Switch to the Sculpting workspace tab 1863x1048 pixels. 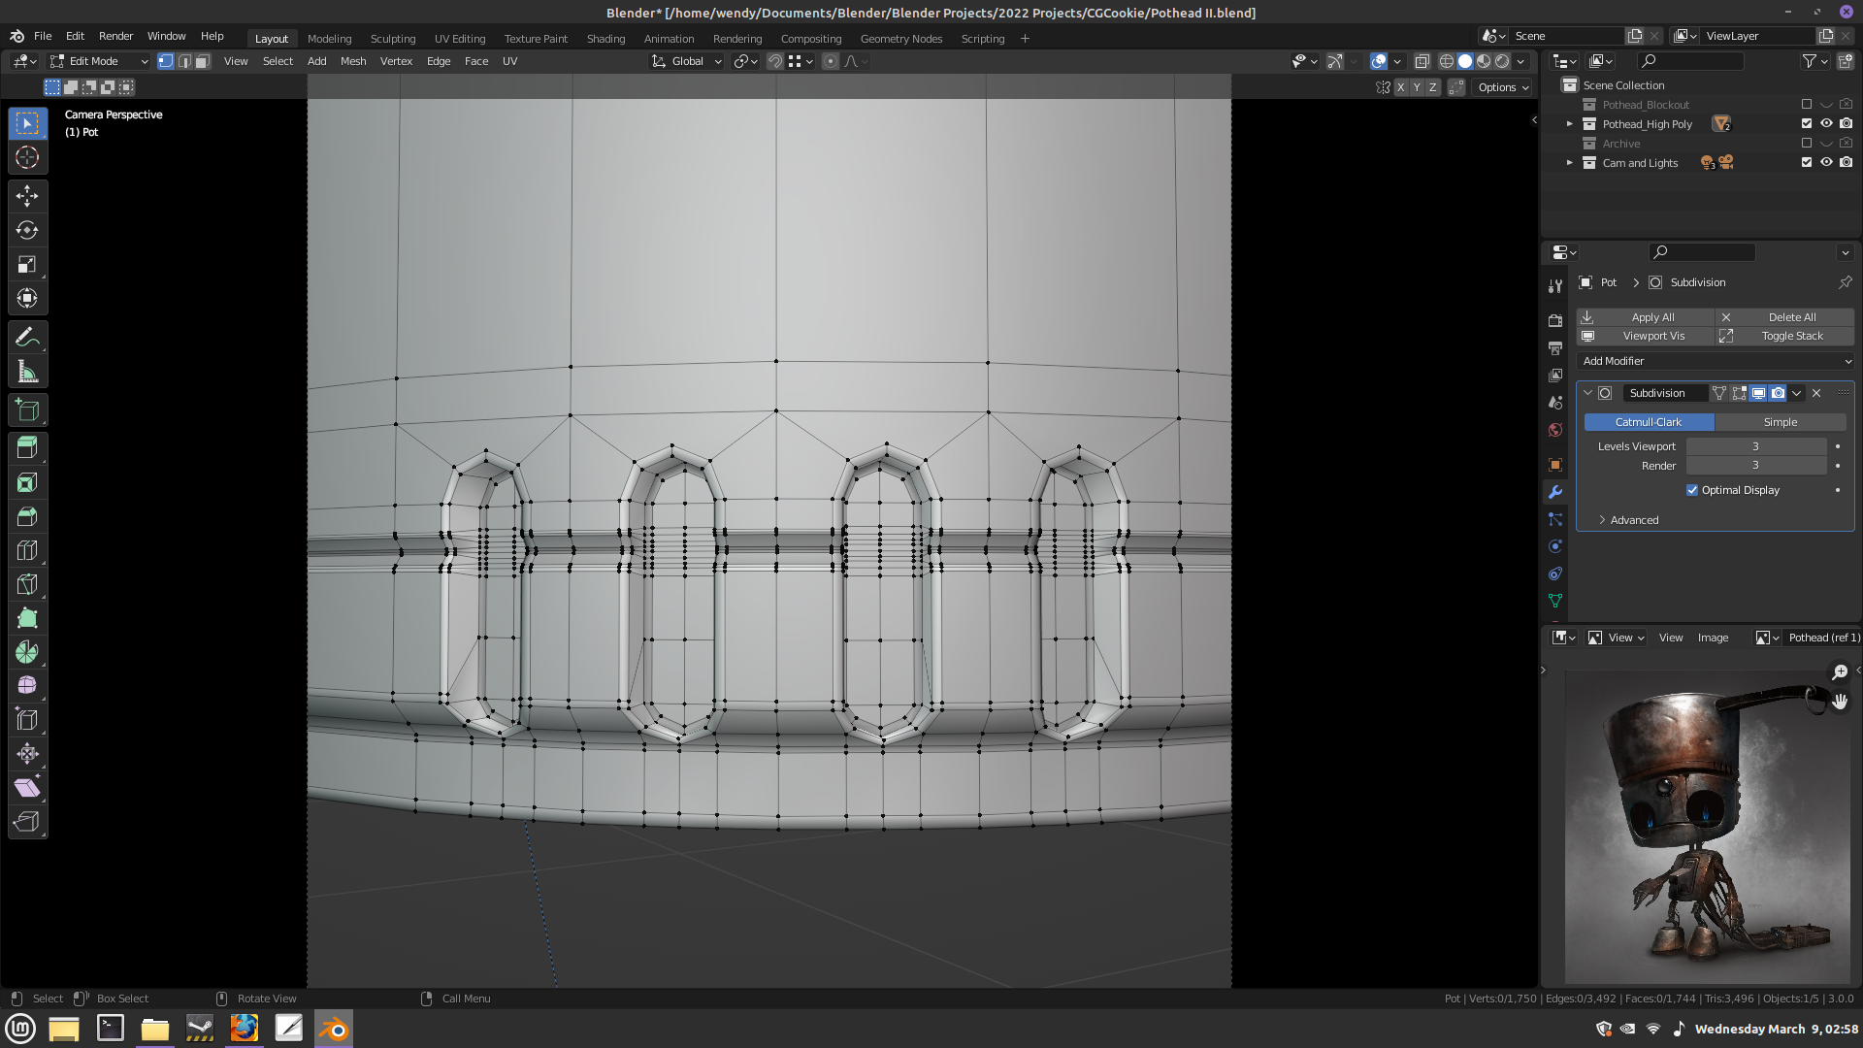click(x=393, y=39)
